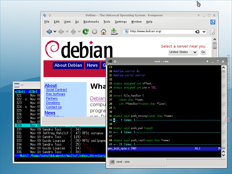Click the vim terminal scrollbar thumb

click(223, 110)
